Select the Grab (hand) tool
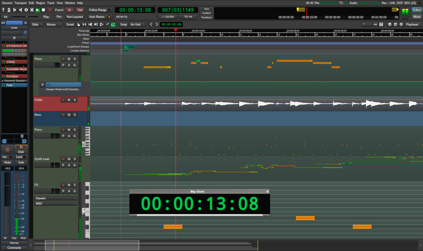423x251 pixels. pyautogui.click(x=78, y=25)
